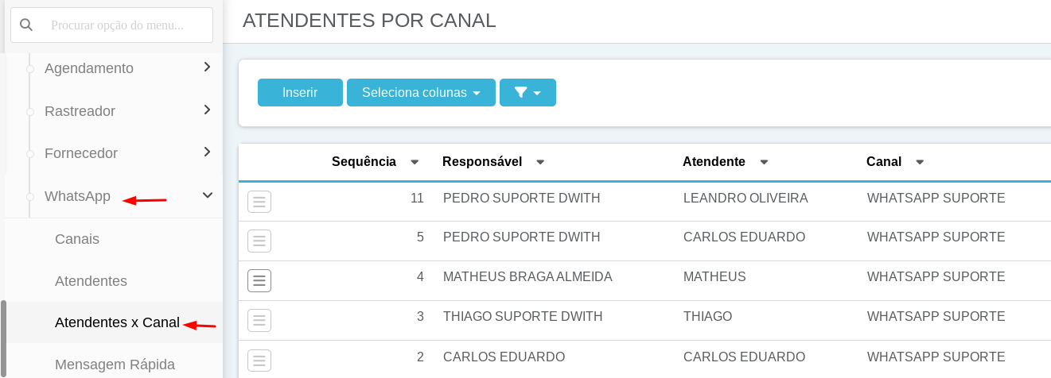
Task: Expand the Rastreador menu chevron
Action: 207,110
